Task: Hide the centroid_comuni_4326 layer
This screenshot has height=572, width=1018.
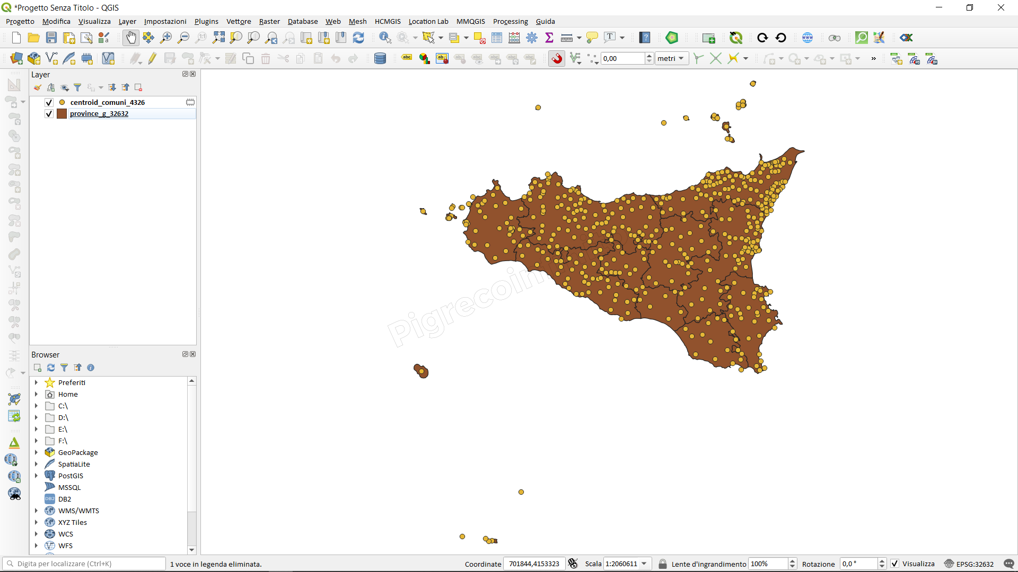Action: 49,102
